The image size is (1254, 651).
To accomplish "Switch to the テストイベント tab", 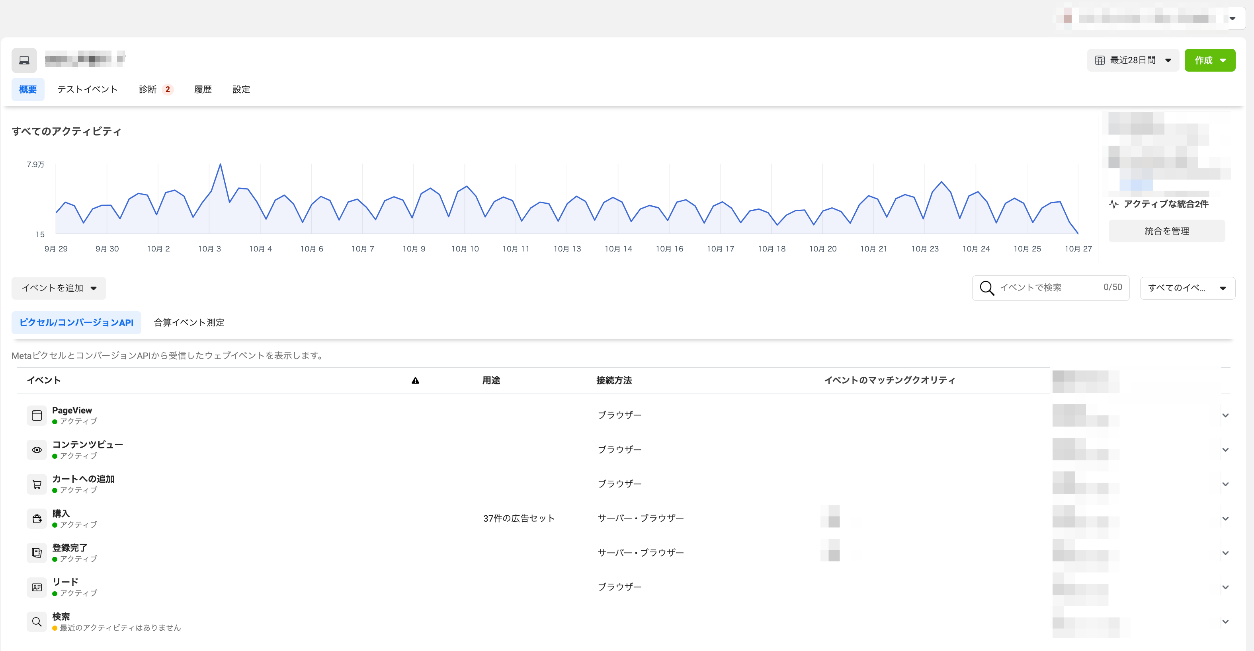I will pos(88,90).
